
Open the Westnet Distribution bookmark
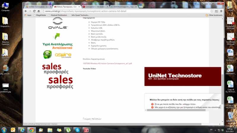[x=57, y=15]
